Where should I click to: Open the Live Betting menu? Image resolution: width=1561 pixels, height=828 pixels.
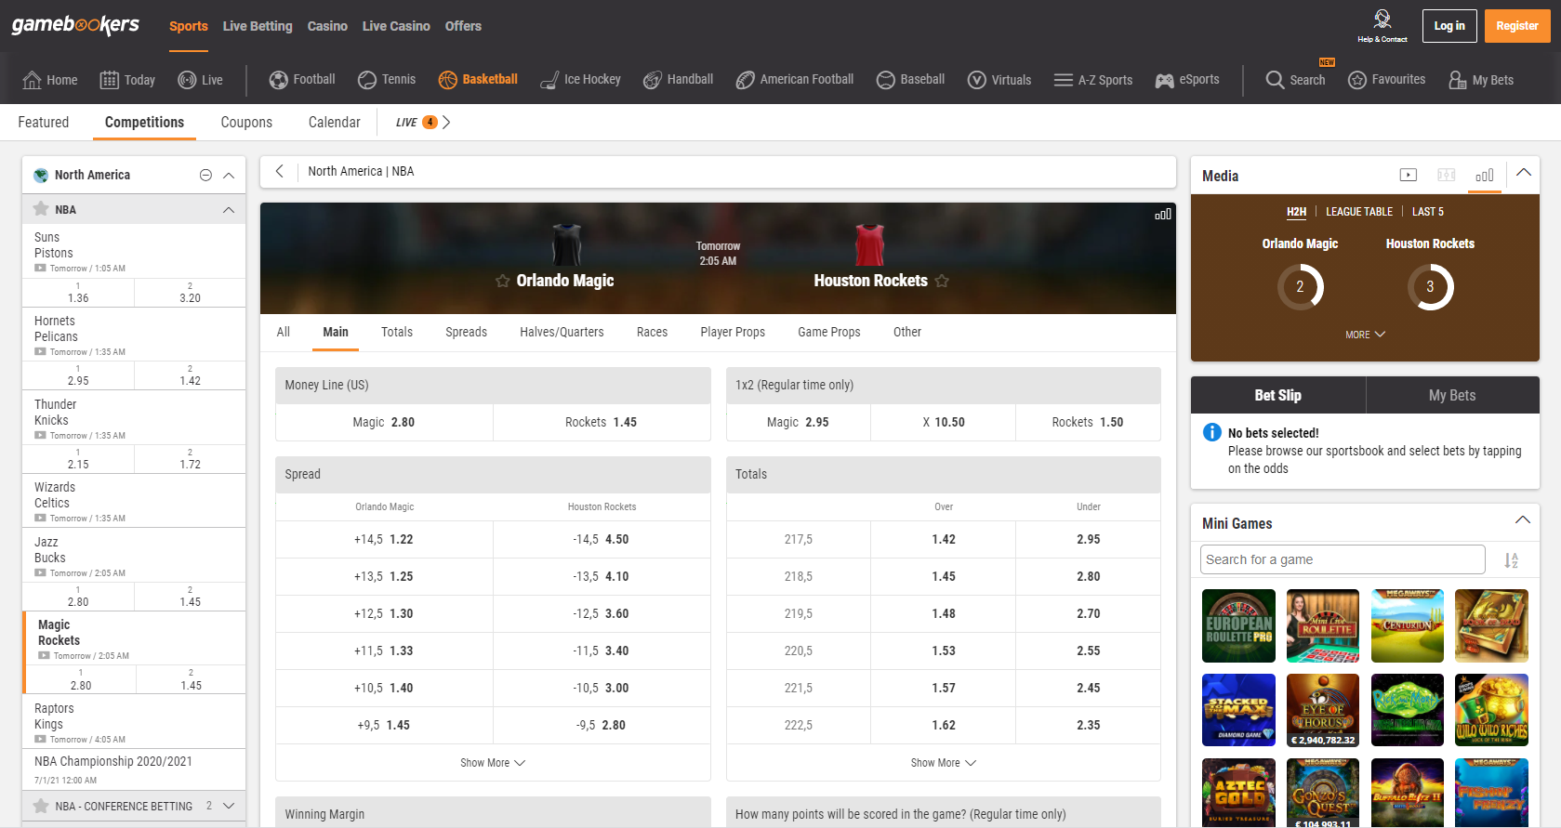point(258,26)
